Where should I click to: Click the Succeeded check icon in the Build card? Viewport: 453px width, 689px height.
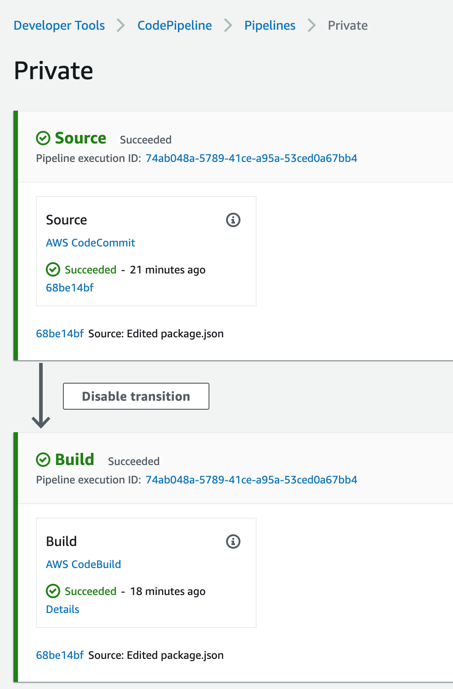pyautogui.click(x=53, y=591)
